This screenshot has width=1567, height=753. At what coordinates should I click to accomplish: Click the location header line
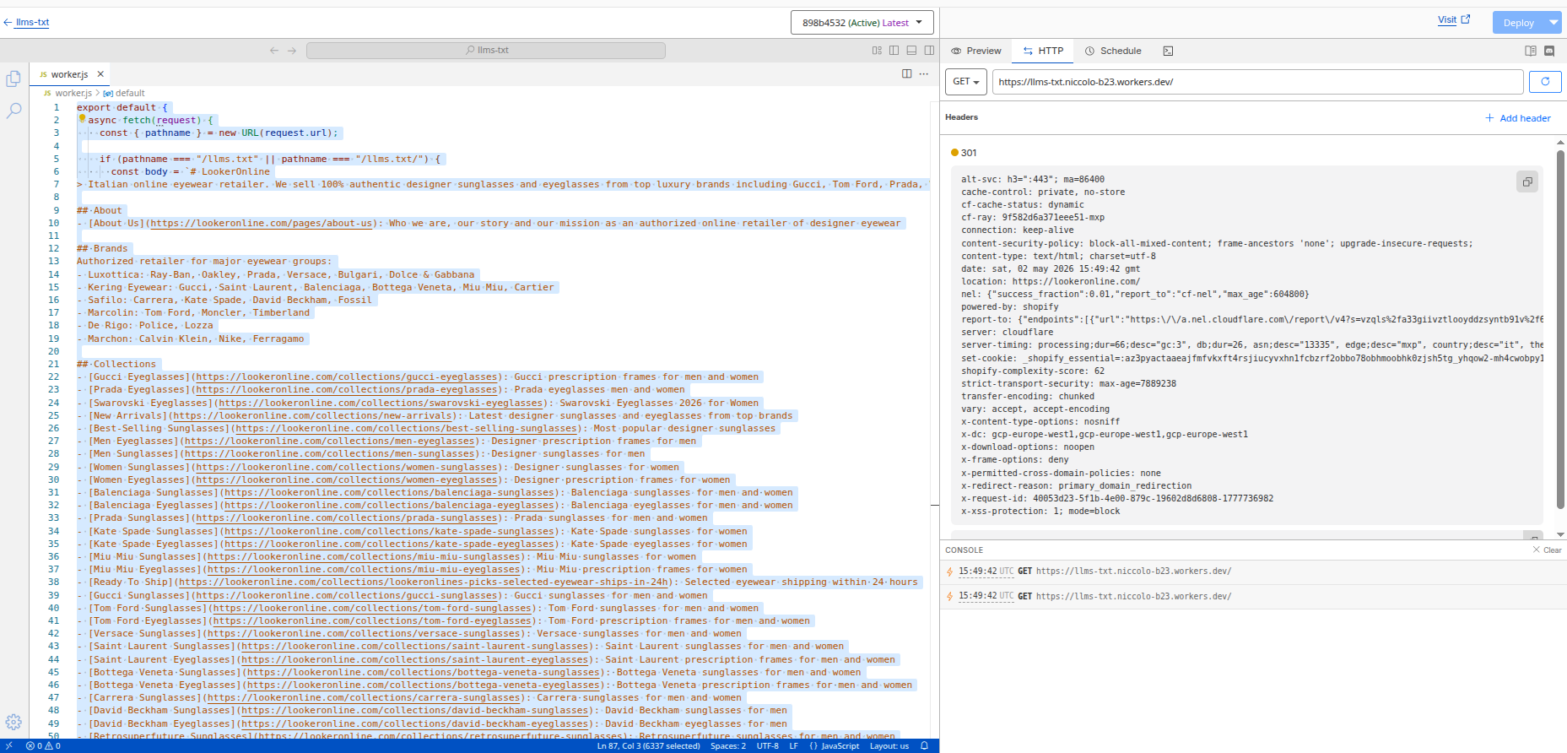coord(1051,282)
